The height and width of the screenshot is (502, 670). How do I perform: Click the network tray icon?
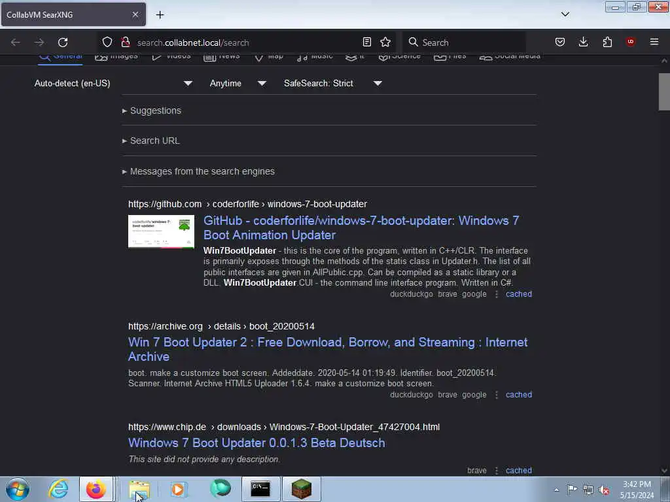coord(588,490)
